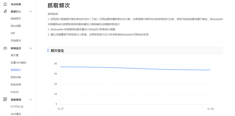
Task: Collapse the 数据监控 section chevron
Action: click(31, 48)
